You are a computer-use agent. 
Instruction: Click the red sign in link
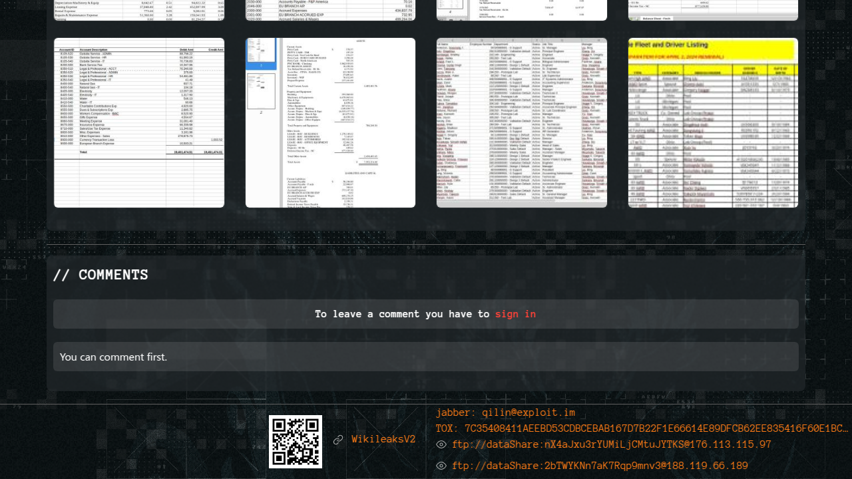pyautogui.click(x=515, y=314)
